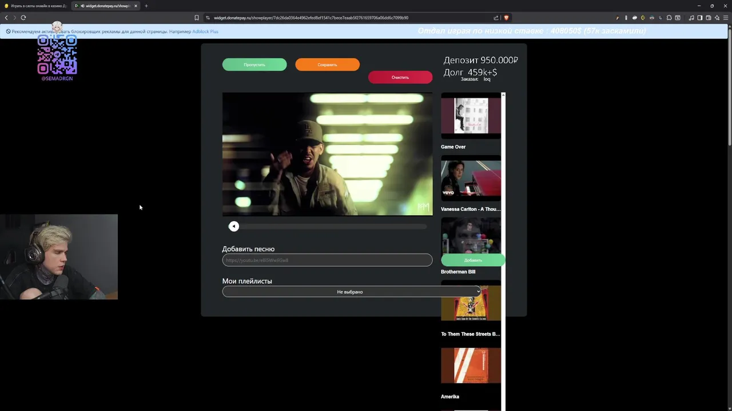Open the browser hamburger menu
The width and height of the screenshot is (732, 411).
[x=726, y=18]
